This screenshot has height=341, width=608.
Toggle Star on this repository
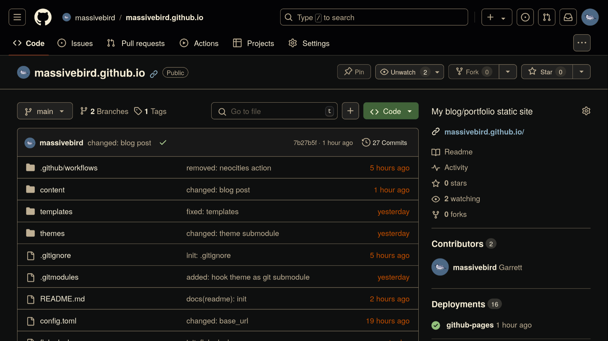[x=547, y=72]
